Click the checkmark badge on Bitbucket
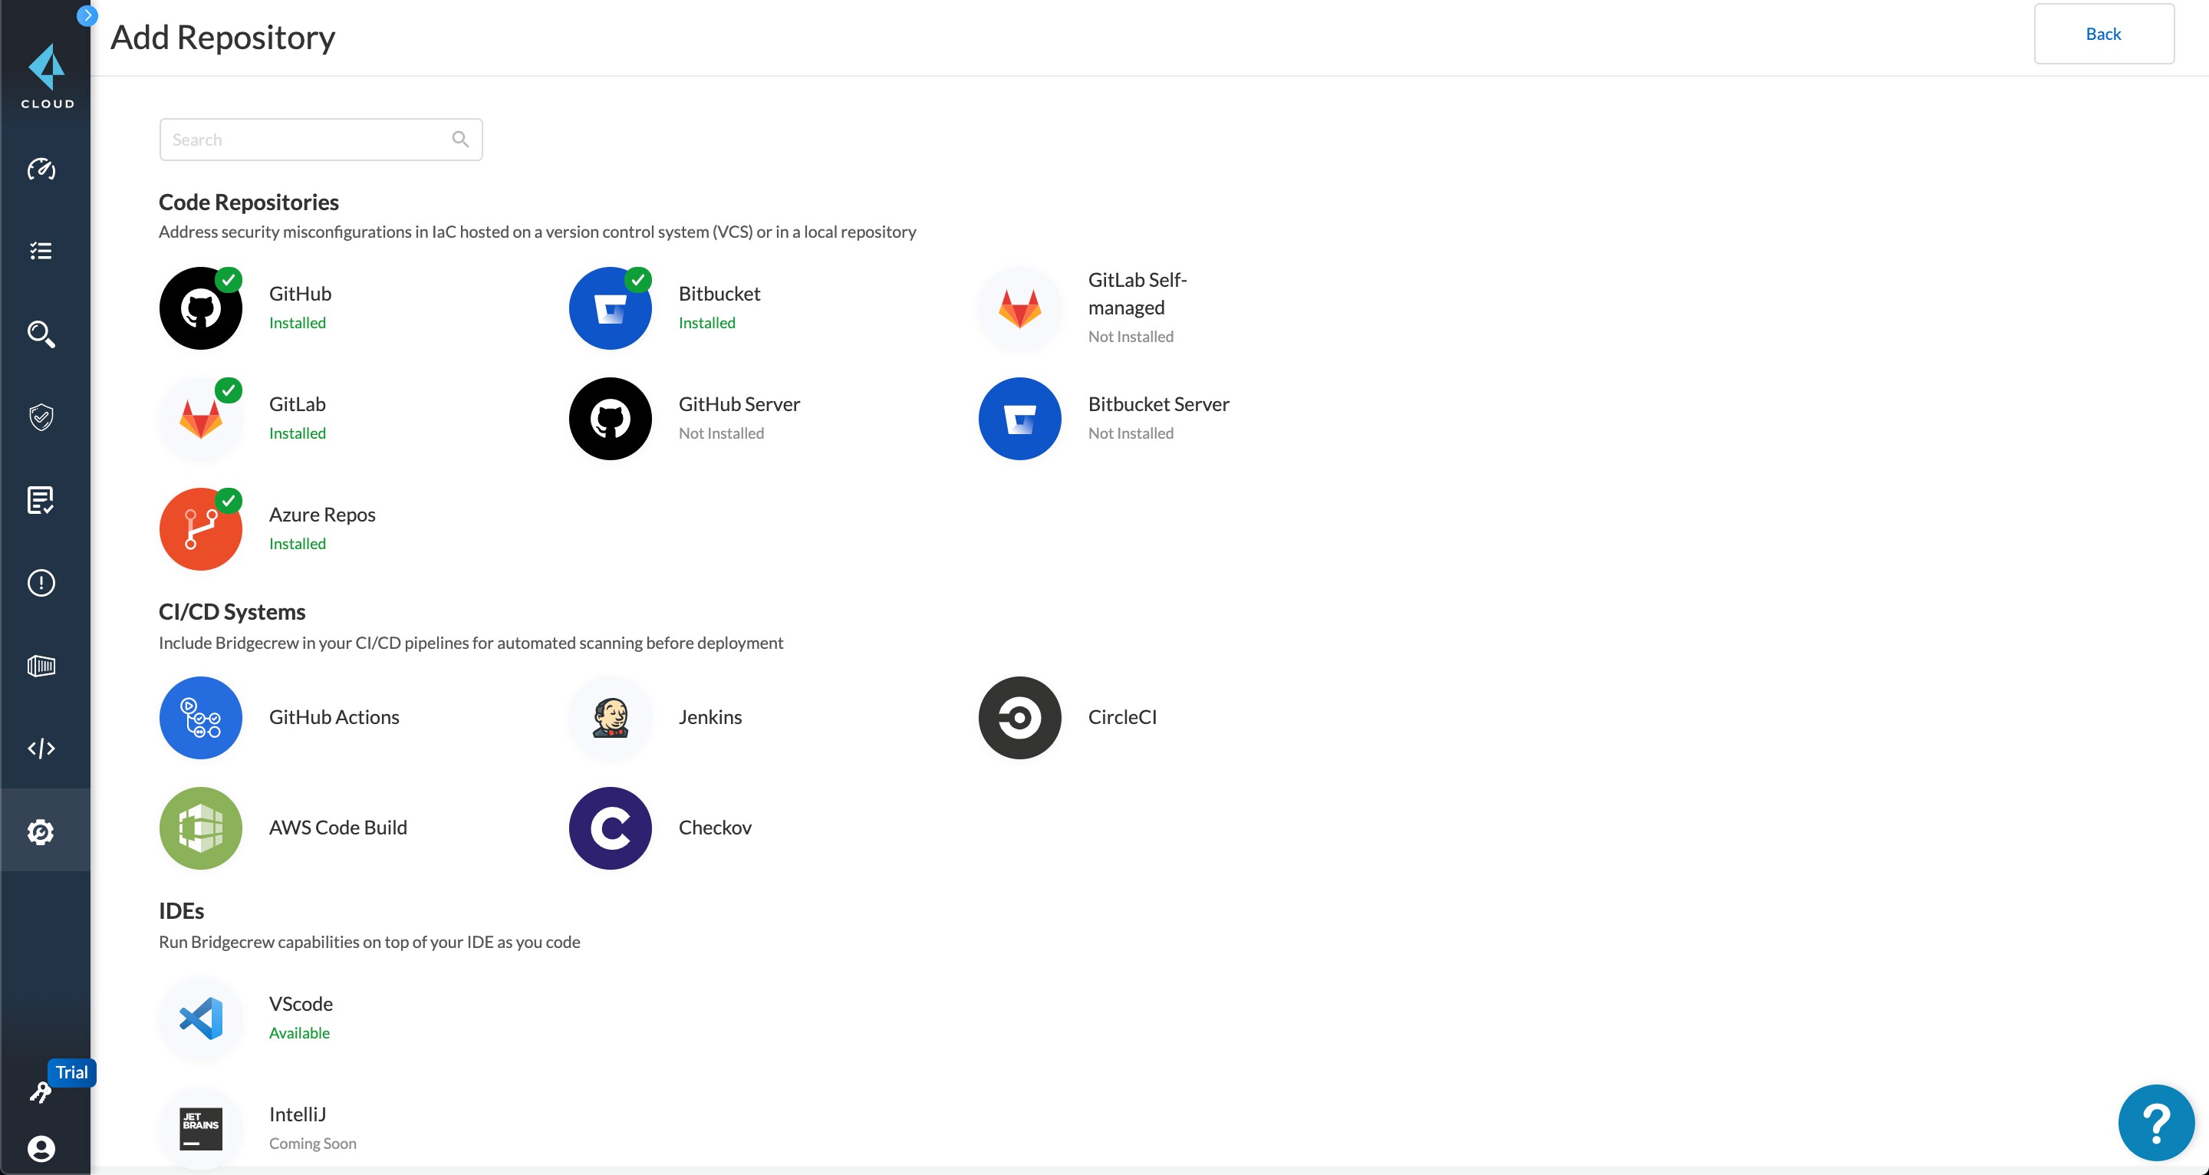 [x=638, y=280]
